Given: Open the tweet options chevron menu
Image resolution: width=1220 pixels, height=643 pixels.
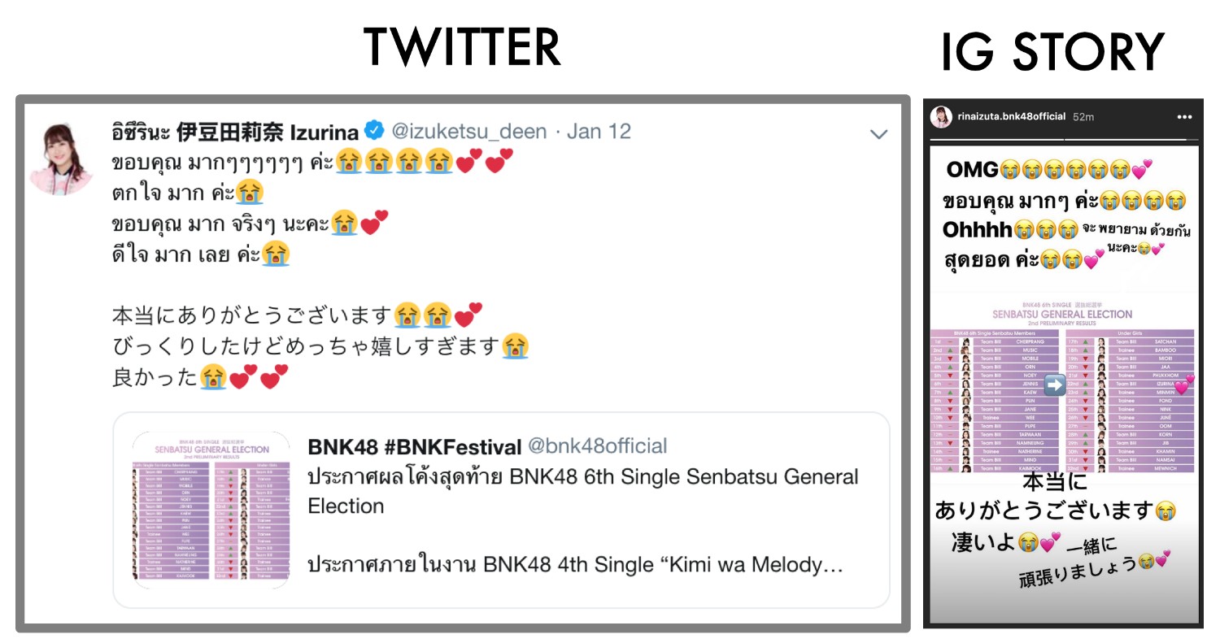Looking at the screenshot, I should tap(878, 134).
